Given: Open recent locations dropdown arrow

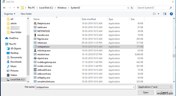Looking at the screenshot, I should point(14,8).
